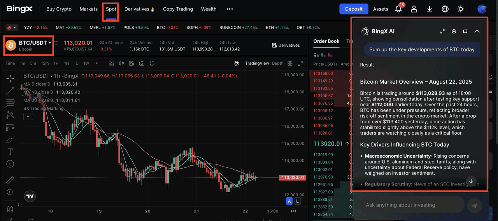Select the horizontal lines Fib tool
The height and width of the screenshot is (221, 498).
pyautogui.click(x=11, y=103)
